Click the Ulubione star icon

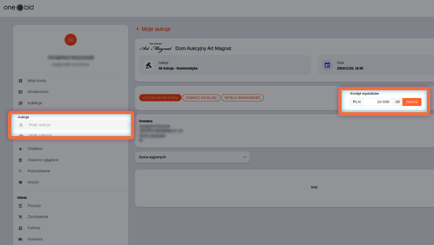[21, 149]
